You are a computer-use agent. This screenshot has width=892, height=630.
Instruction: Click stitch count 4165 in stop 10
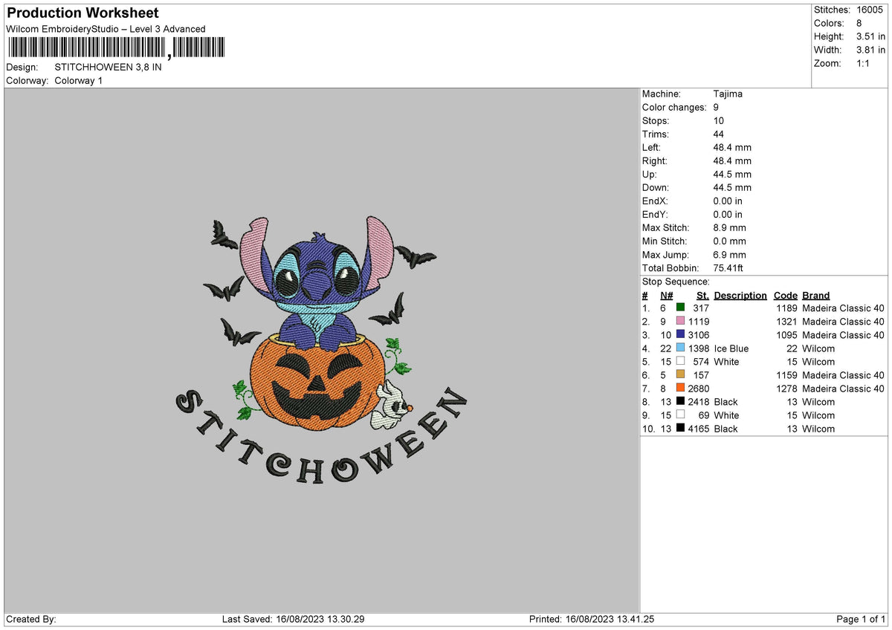point(699,429)
